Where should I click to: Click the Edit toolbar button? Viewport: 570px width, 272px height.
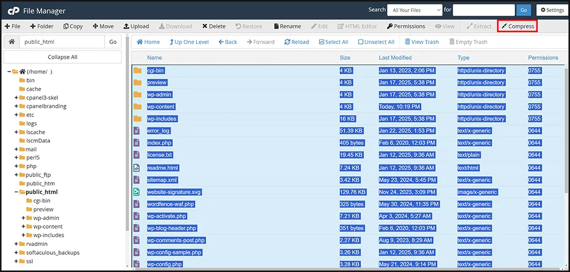319,26
